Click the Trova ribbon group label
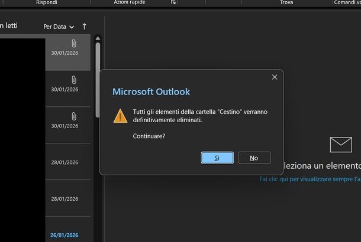Screen dimensions: 361x242 click(286, 2)
